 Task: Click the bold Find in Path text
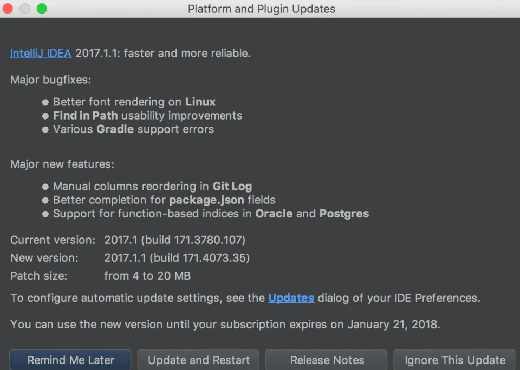tap(86, 115)
